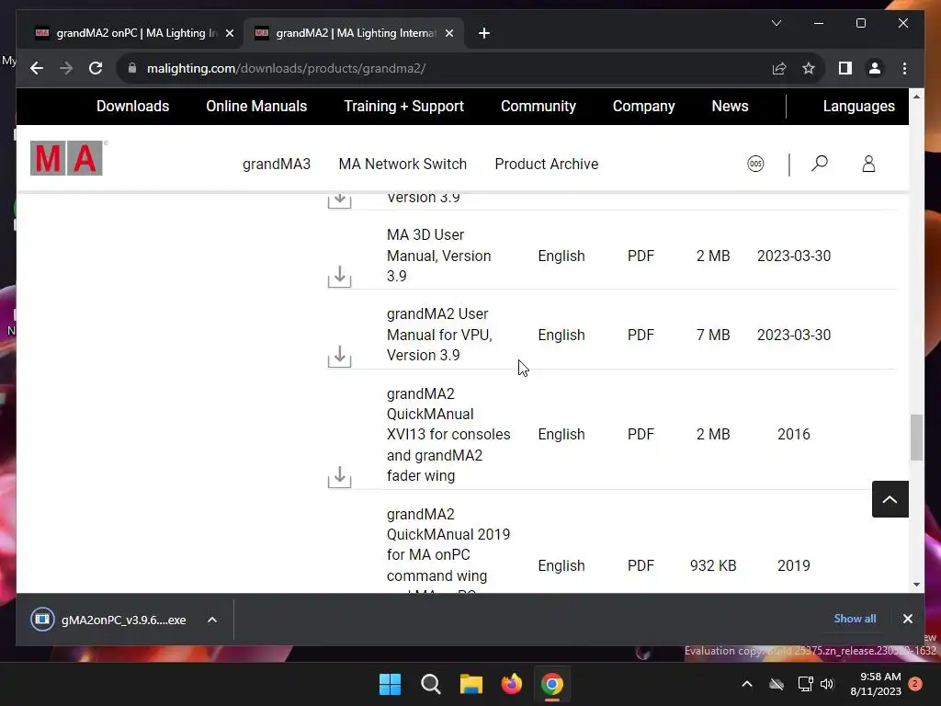Click the '7 MB' file size
Viewport: 941px width, 706px height.
713,335
